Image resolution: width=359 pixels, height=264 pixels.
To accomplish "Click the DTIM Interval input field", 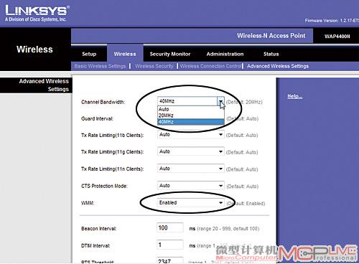I will tap(170, 245).
